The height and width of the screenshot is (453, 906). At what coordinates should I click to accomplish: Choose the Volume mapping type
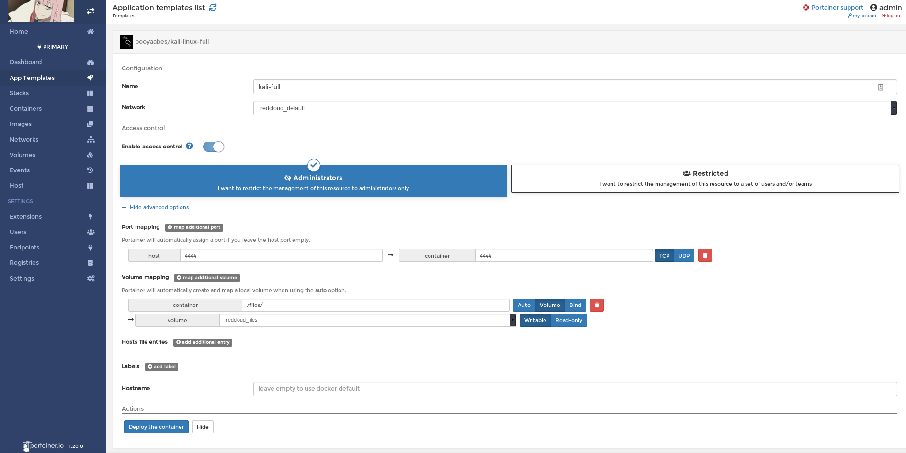[x=550, y=305]
